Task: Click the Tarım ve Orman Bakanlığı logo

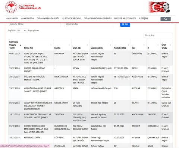Action: click(x=23, y=7)
